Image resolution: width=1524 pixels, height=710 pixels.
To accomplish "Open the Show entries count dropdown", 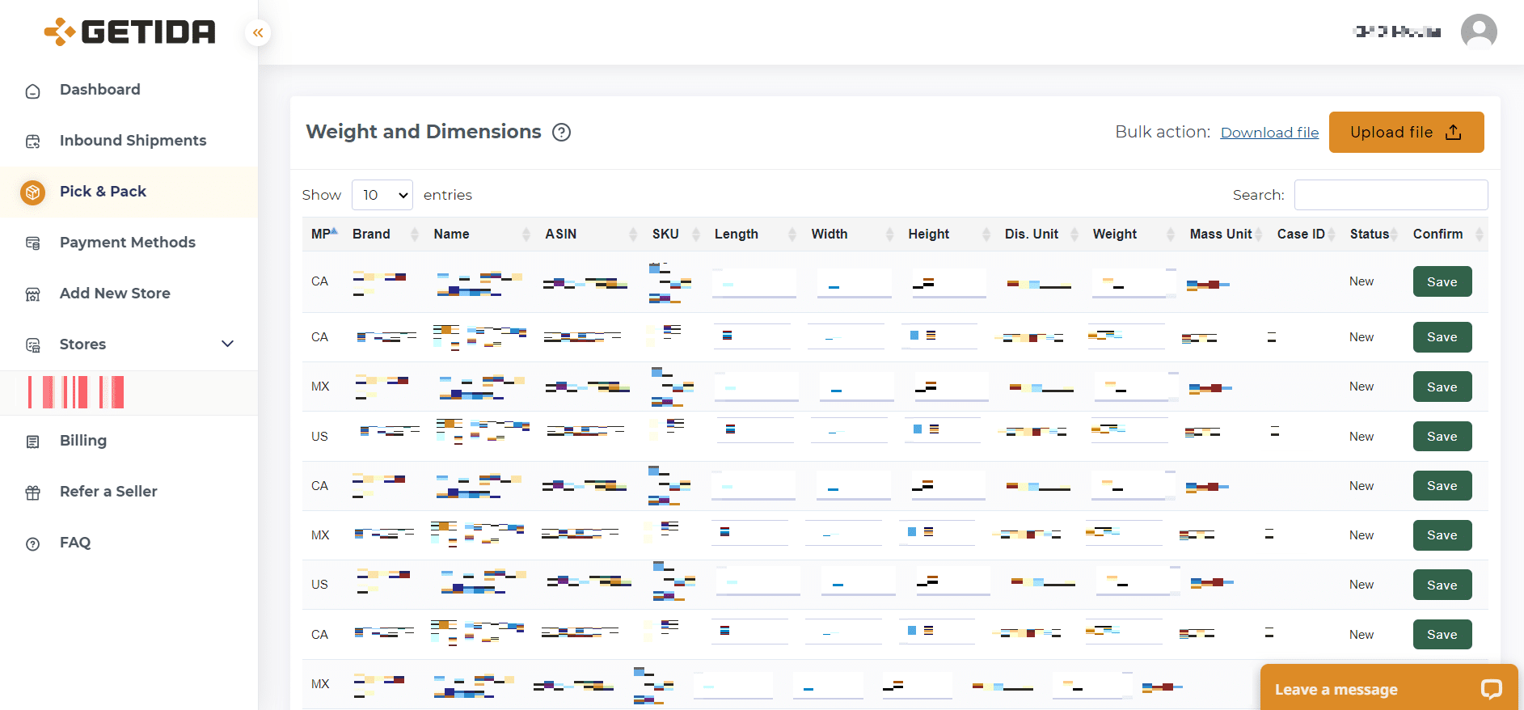I will pos(382,195).
